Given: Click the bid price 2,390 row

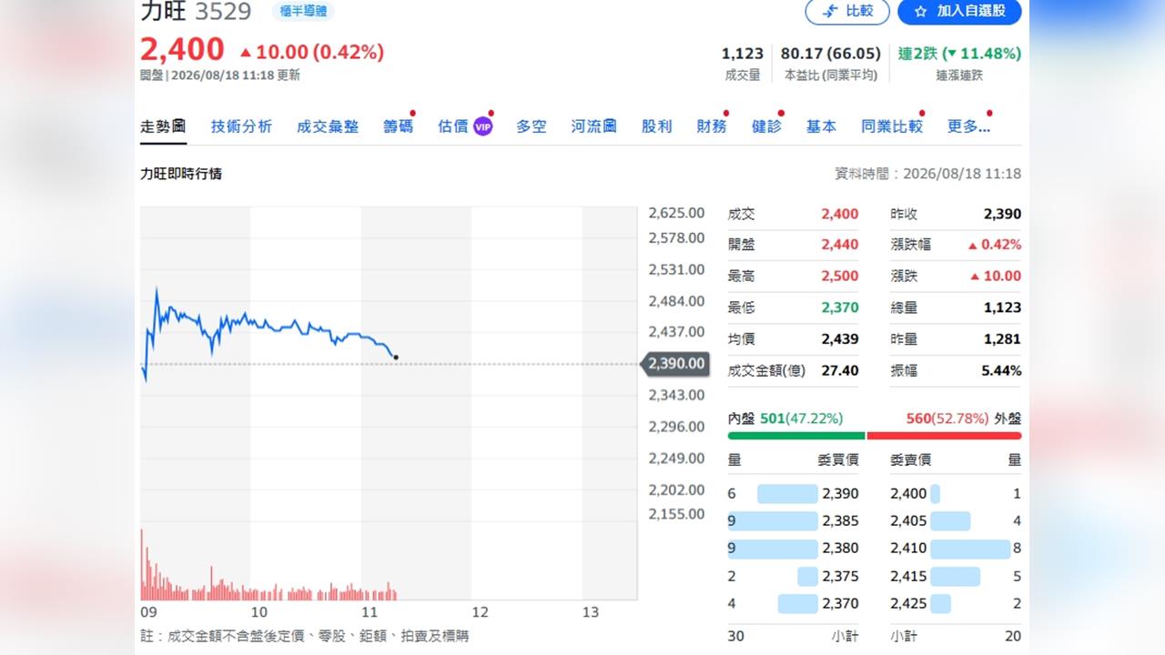Looking at the screenshot, I should [x=793, y=494].
